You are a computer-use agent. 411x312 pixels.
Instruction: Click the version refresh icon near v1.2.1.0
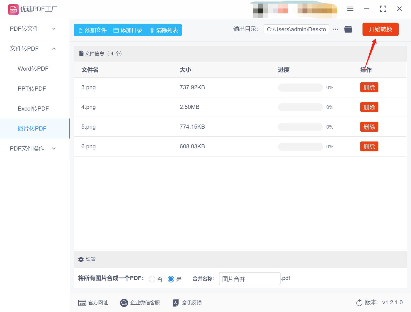[x=359, y=302]
